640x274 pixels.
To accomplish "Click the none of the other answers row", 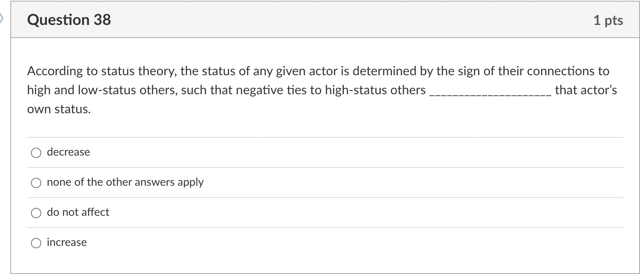I will [x=318, y=183].
